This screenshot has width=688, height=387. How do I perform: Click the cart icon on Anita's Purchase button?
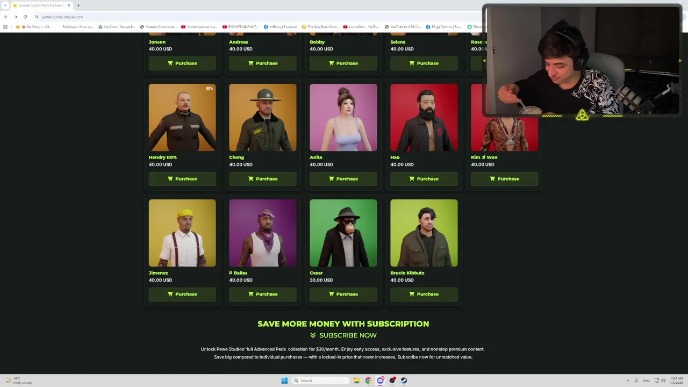(x=331, y=178)
